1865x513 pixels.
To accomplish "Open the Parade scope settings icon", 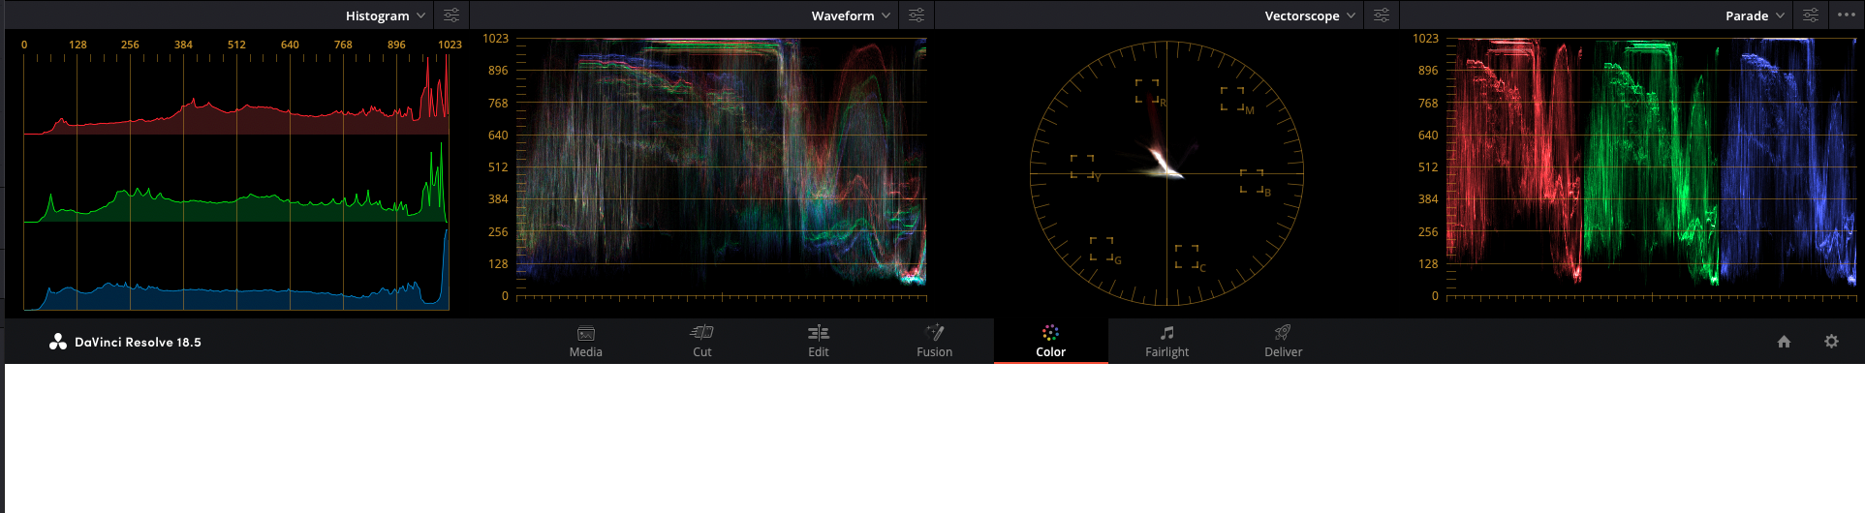I will pyautogui.click(x=1810, y=15).
